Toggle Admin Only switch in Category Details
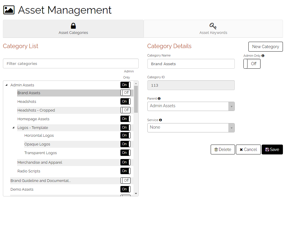Viewport: 289px width, 237px height. (x=252, y=64)
